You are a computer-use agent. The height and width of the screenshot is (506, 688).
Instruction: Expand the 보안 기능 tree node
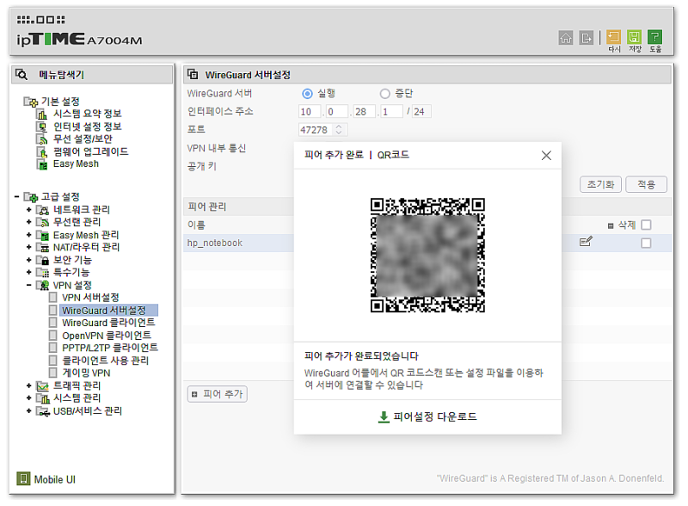click(x=29, y=260)
